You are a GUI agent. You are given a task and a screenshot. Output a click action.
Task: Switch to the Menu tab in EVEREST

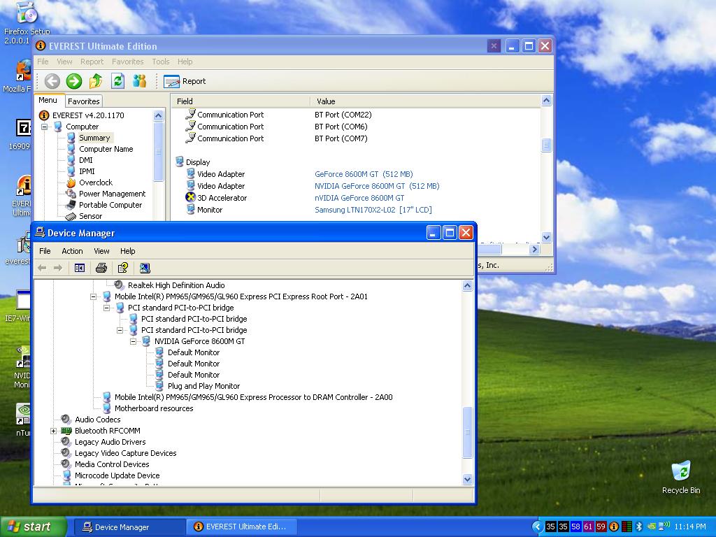coord(48,101)
